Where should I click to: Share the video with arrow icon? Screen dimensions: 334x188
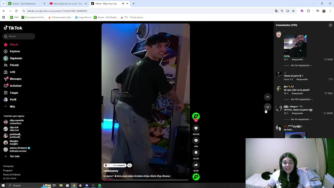[196, 165]
